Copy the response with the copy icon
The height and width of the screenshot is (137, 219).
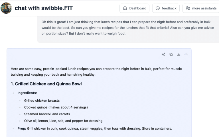click(171, 55)
